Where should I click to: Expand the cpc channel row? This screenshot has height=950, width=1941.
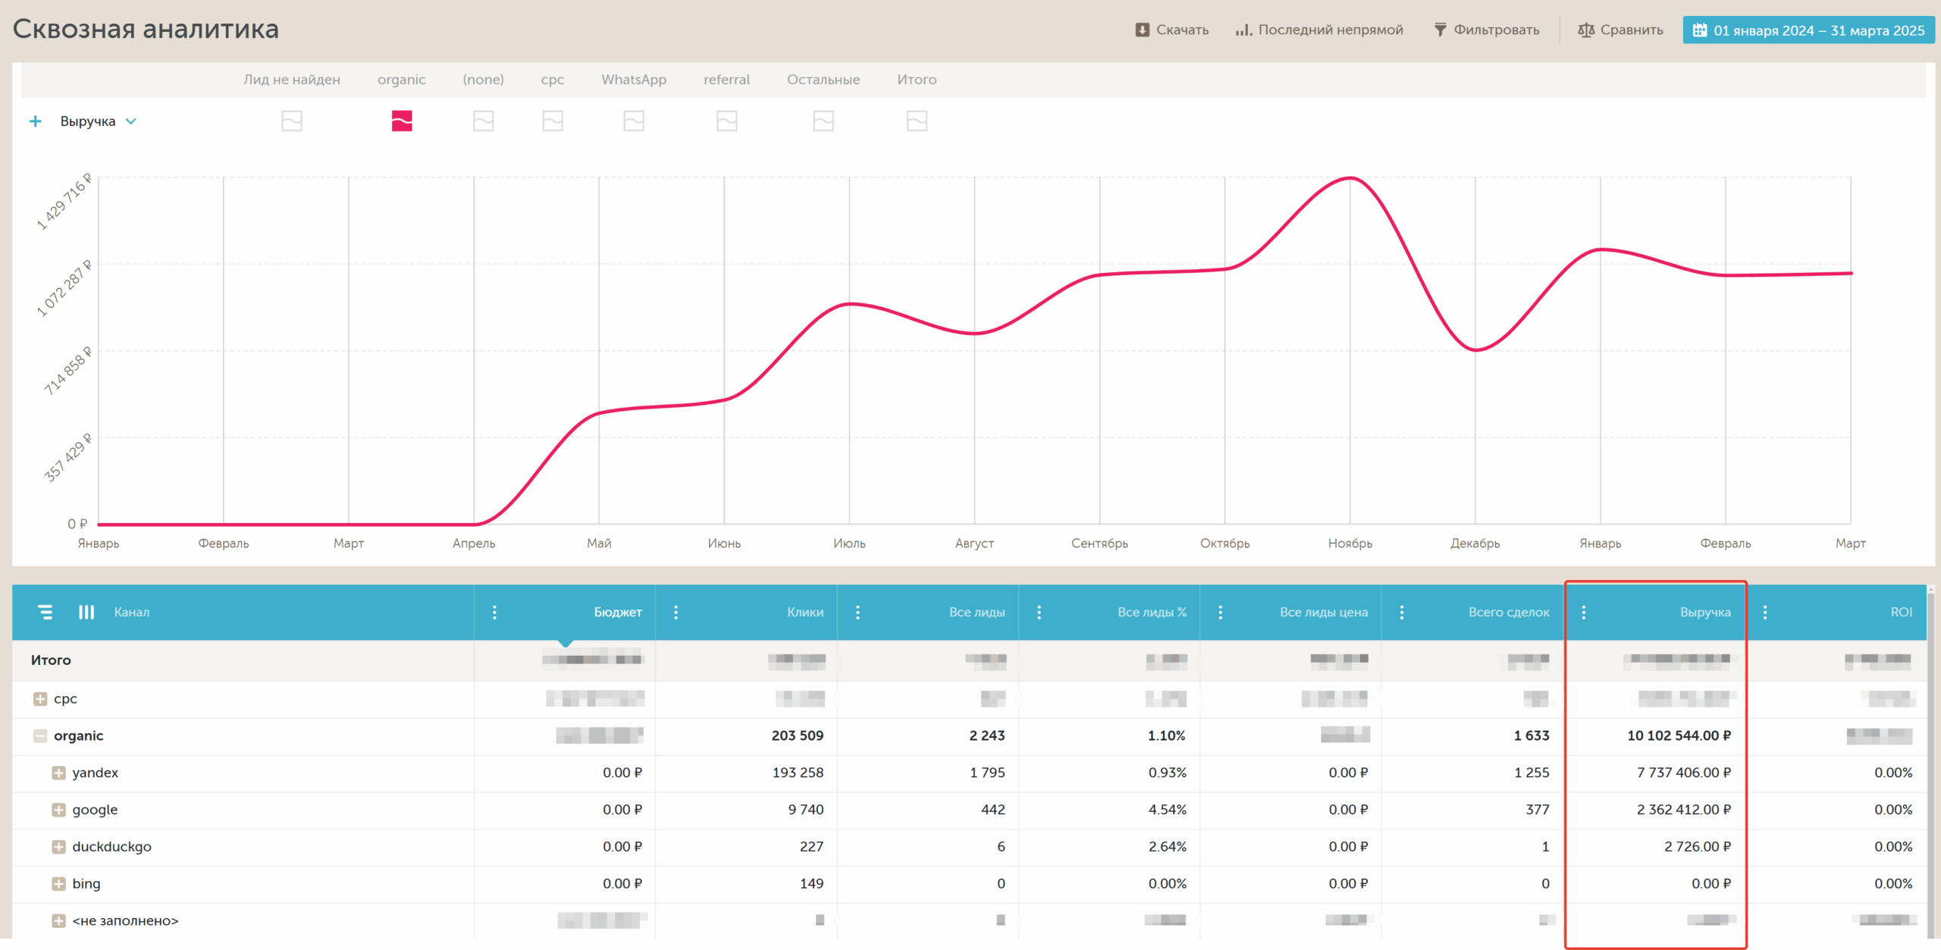40,699
